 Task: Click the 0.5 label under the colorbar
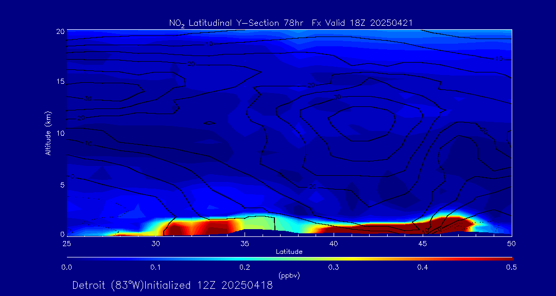point(511,267)
